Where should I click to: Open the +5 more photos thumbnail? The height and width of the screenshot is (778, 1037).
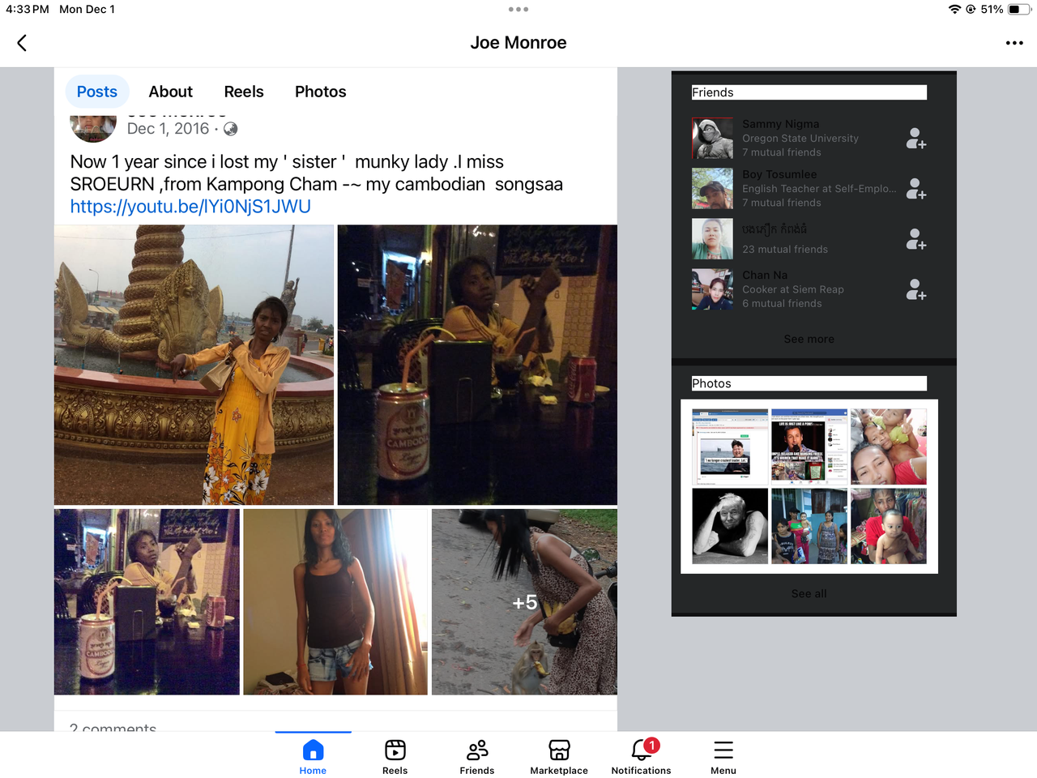524,602
